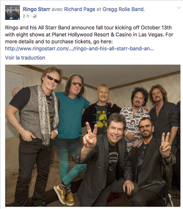183x209 pixels.
Task: Click the teal shirt in the photo
Action: point(71,114)
